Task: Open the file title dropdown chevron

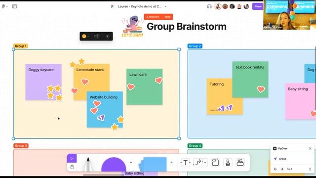Action: (165, 6)
